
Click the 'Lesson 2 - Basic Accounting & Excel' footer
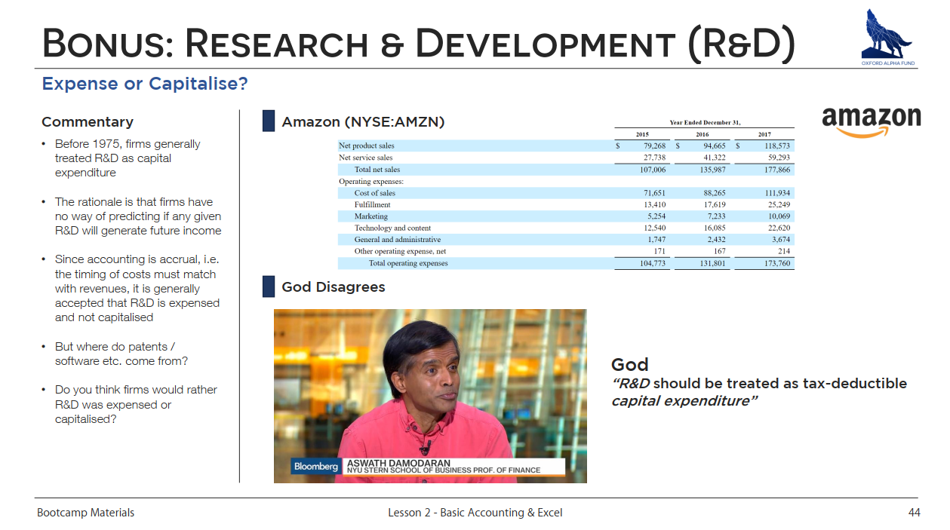click(475, 513)
